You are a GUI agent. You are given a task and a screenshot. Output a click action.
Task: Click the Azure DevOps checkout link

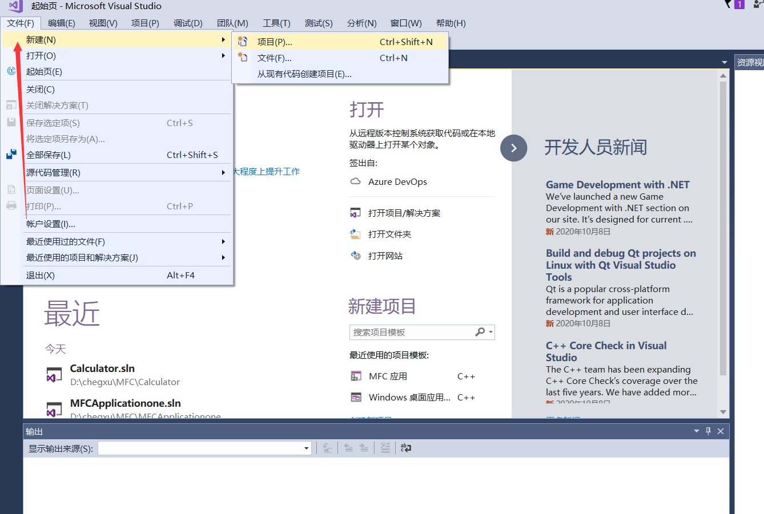click(397, 181)
